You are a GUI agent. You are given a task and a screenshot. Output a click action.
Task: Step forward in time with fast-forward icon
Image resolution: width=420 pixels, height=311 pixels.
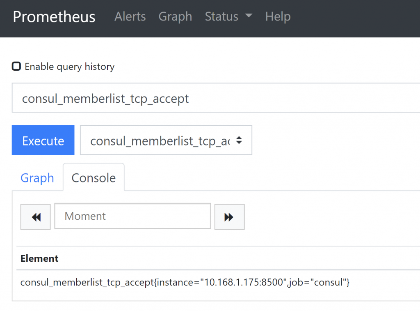(x=229, y=217)
